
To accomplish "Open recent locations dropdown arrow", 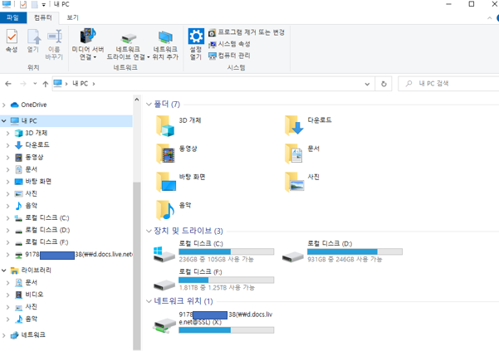I will pos(35,84).
